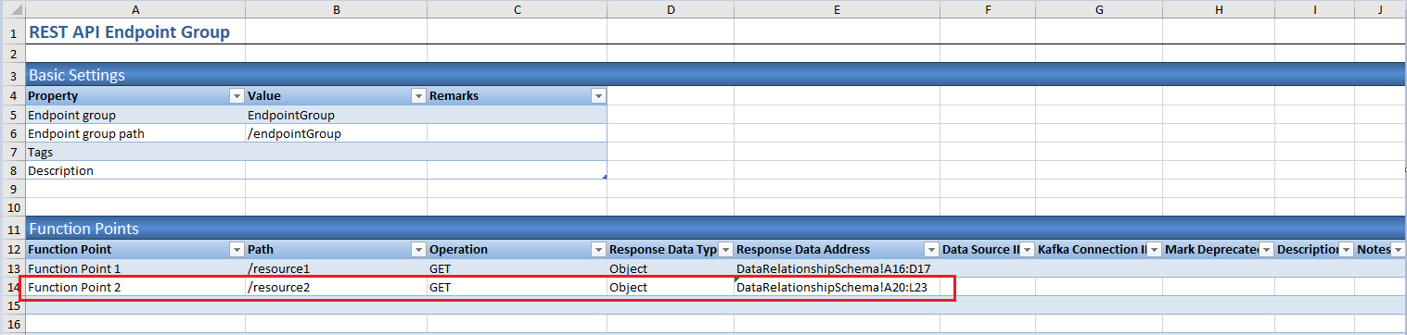Select column H header
This screenshot has width=1407, height=335.
(1219, 9)
